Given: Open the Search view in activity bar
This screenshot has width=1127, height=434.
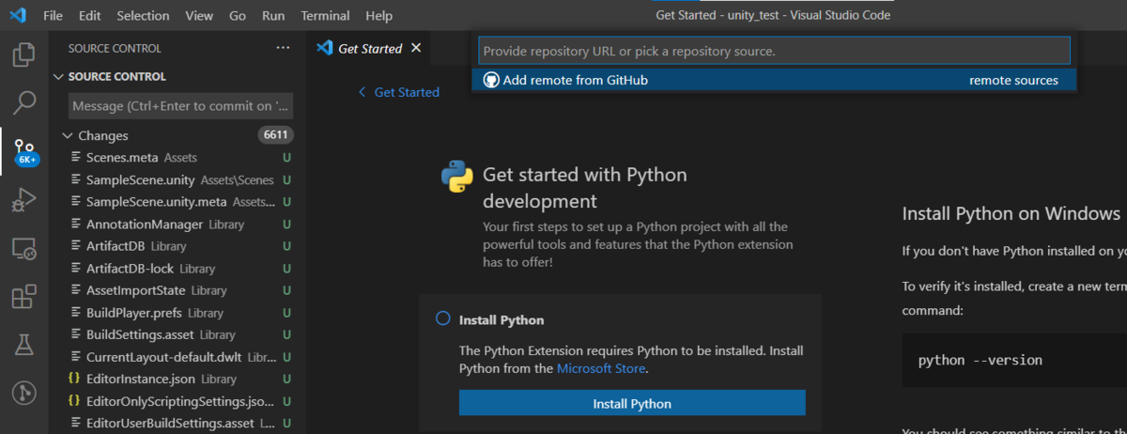Looking at the screenshot, I should point(23,101).
